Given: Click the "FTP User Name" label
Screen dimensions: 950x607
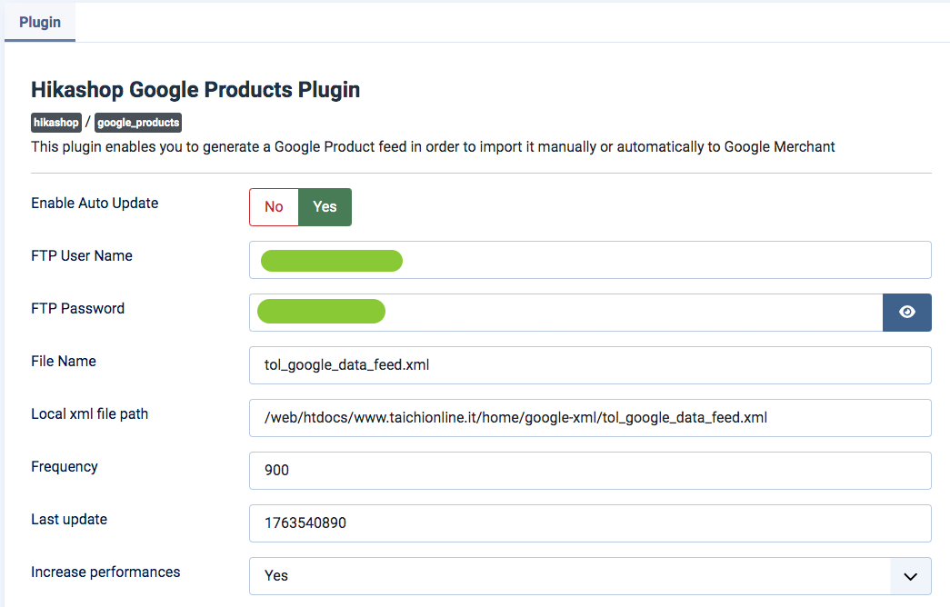Looking at the screenshot, I should (x=82, y=256).
